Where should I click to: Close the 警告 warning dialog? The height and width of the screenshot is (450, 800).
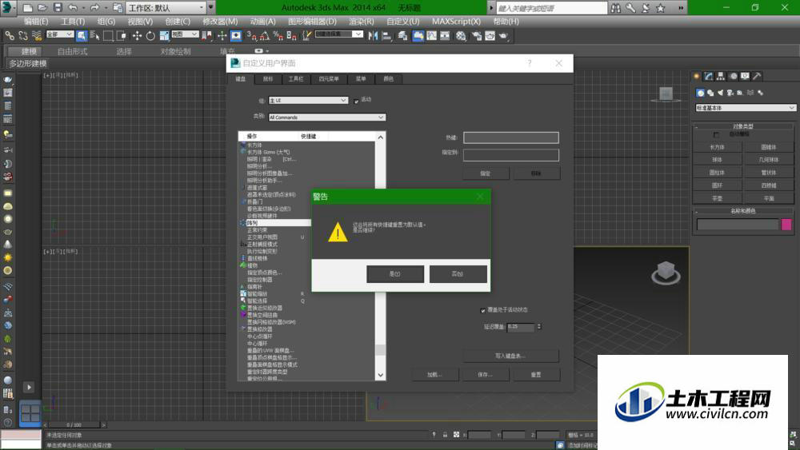[x=479, y=197]
